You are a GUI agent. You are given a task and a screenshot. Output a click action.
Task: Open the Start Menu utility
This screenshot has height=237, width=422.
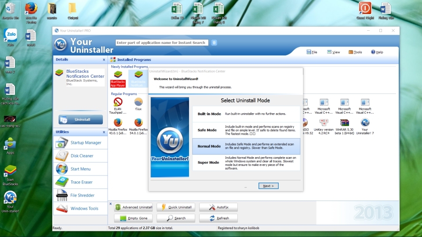pos(80,169)
